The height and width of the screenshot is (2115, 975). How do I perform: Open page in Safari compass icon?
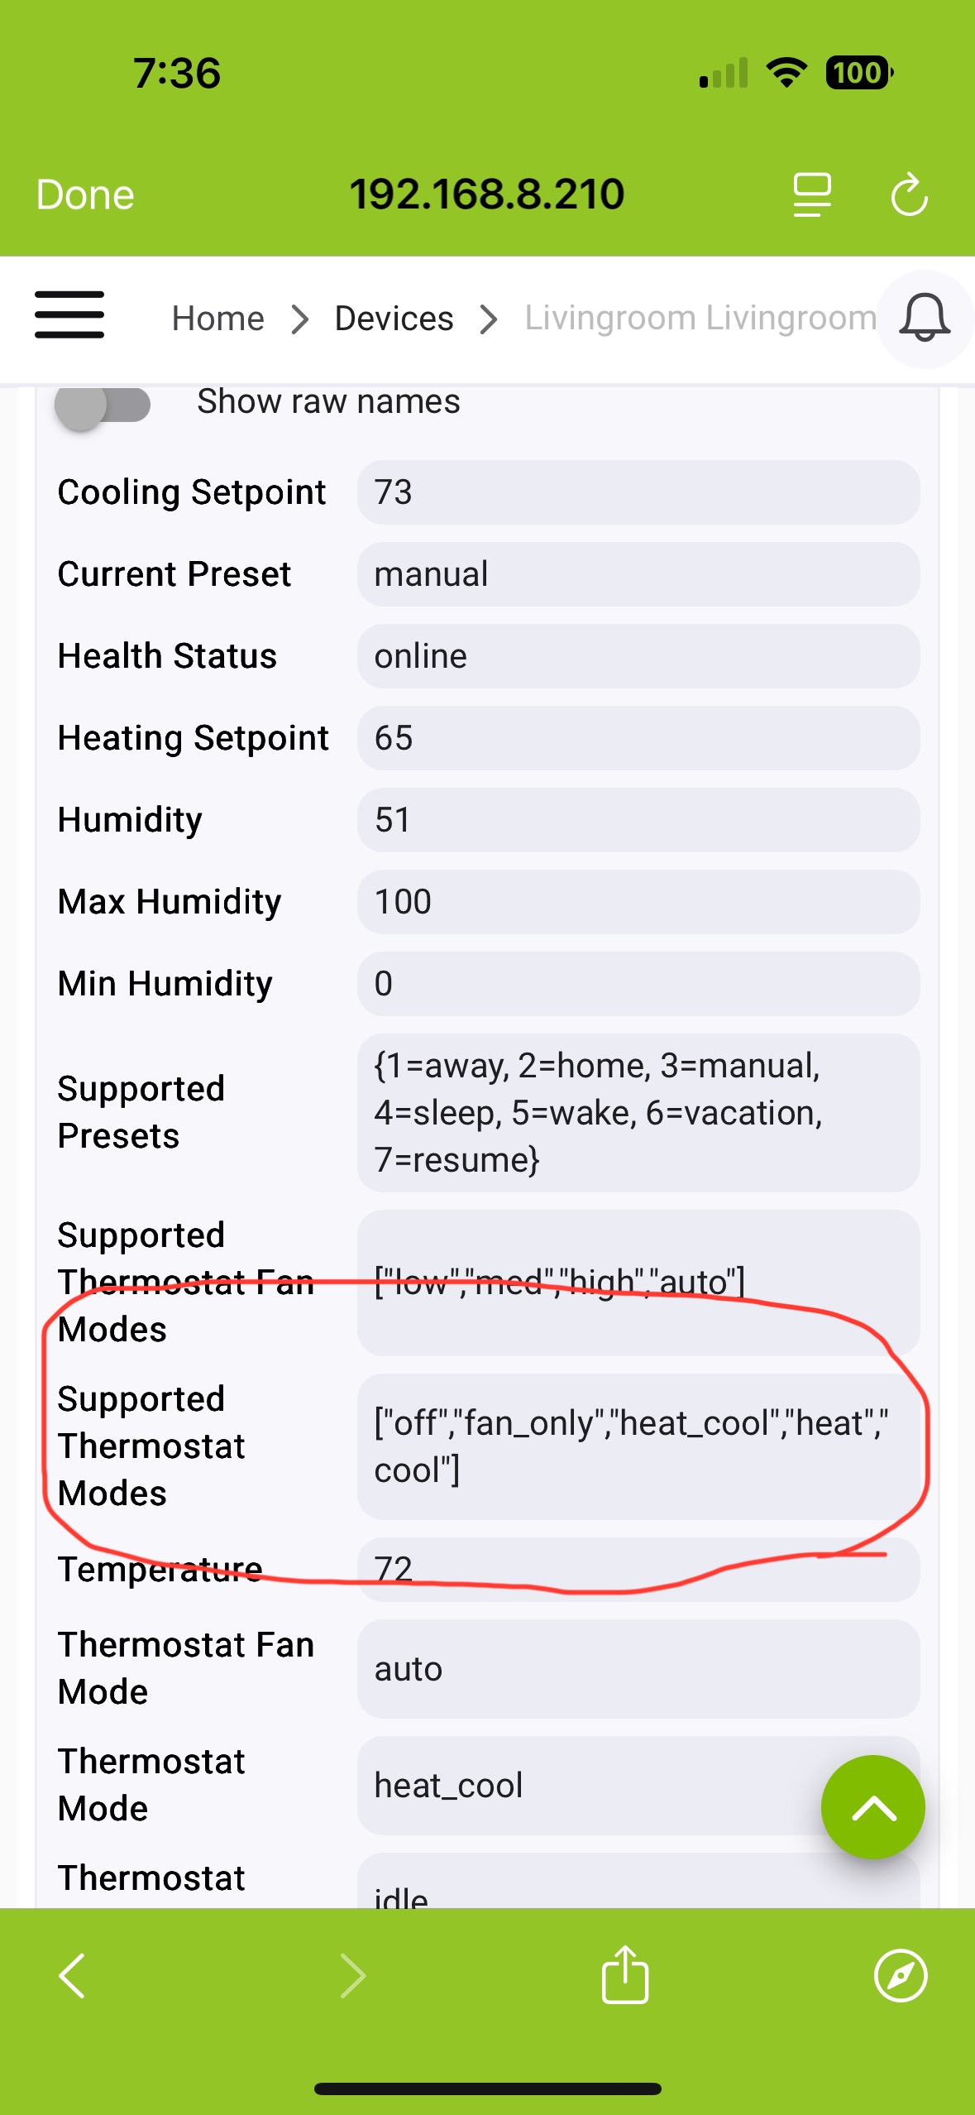(901, 1975)
